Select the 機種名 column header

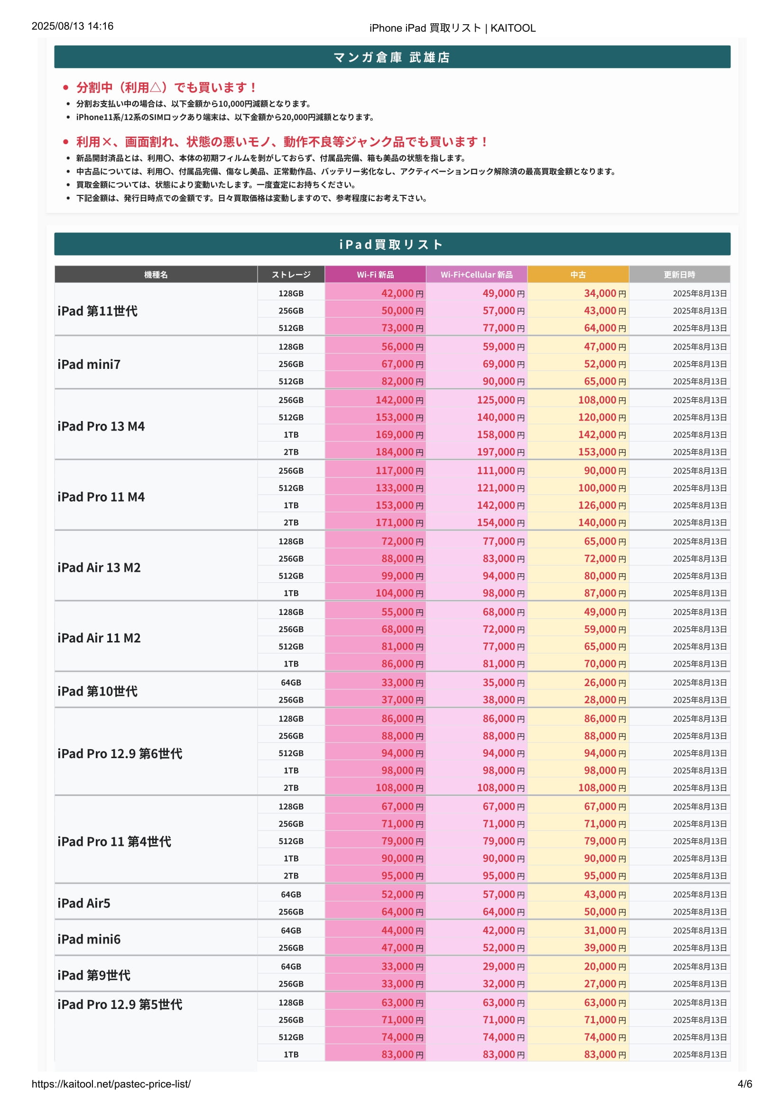(156, 275)
